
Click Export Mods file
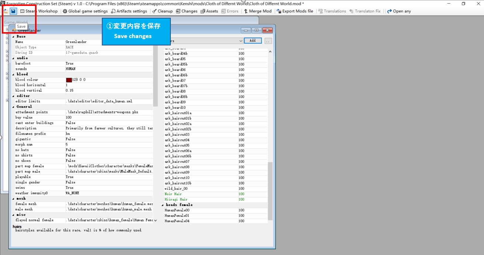coord(295,11)
